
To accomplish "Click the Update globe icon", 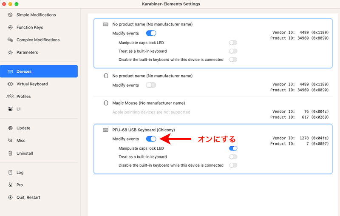I will [x=10, y=128].
